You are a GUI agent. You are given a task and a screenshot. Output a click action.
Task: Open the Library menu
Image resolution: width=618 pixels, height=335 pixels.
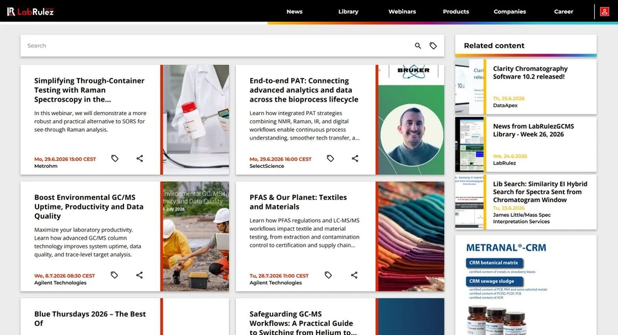[349, 12]
